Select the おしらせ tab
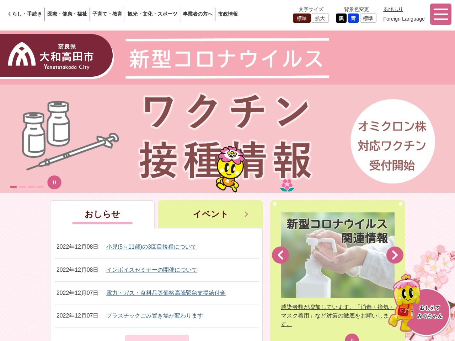 102,214
